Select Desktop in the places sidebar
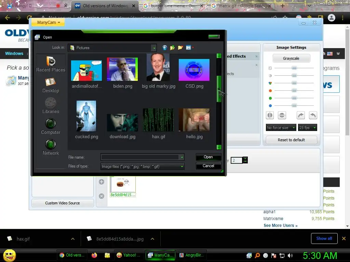Image resolution: width=350 pixels, height=262 pixels. [x=51, y=85]
